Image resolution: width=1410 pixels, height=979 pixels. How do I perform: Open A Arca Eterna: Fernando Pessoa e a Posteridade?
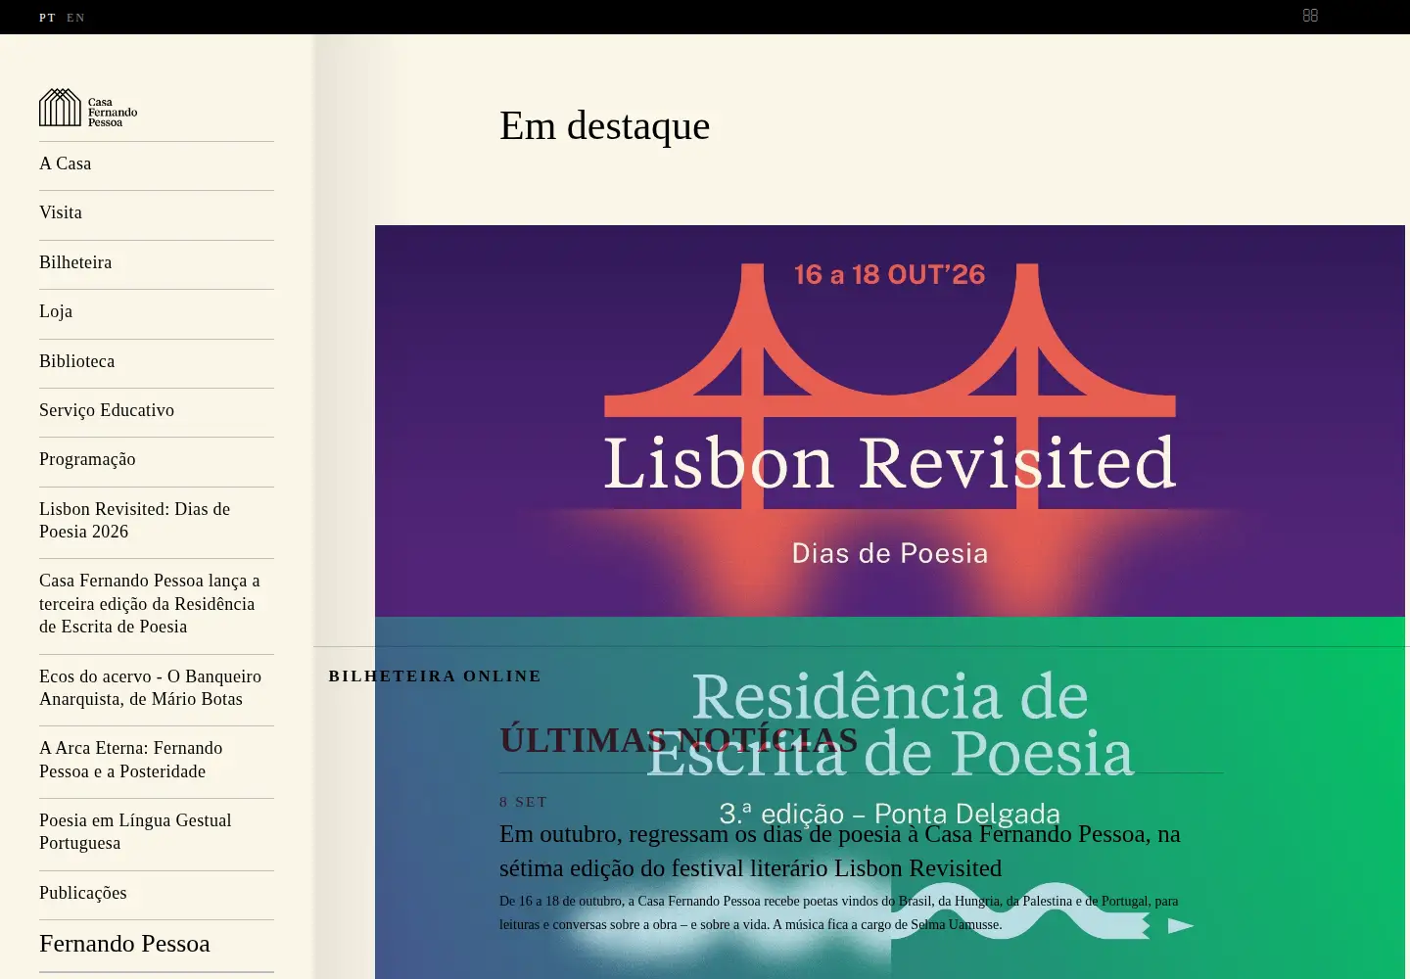pyautogui.click(x=131, y=760)
